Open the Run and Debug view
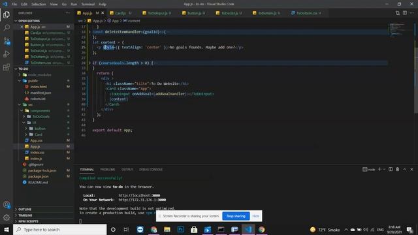The image size is (418, 235). point(7,54)
